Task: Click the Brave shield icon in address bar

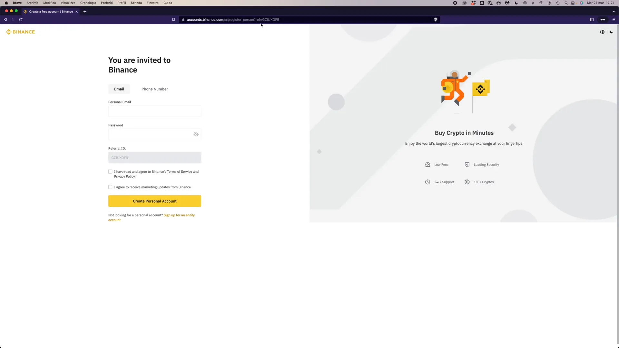Action: (435, 20)
